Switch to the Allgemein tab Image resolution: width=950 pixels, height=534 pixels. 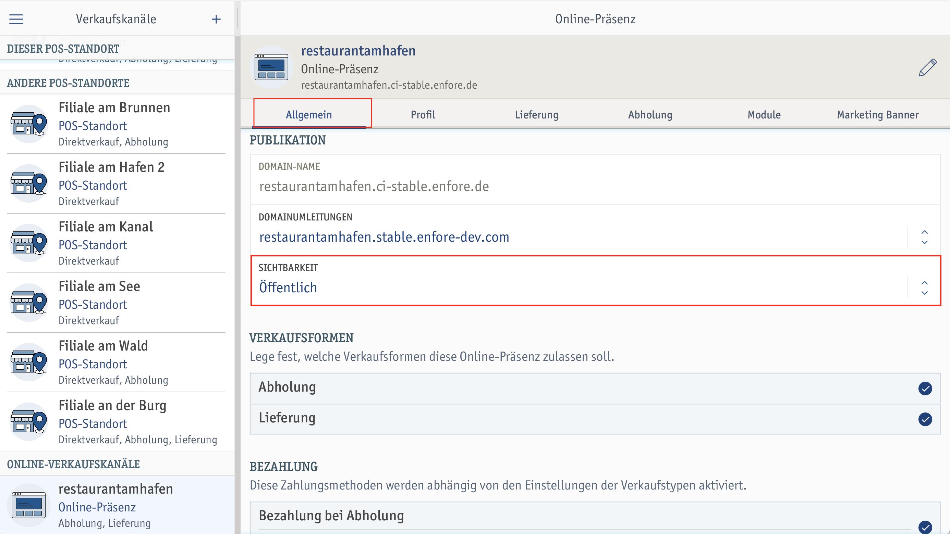[309, 115]
